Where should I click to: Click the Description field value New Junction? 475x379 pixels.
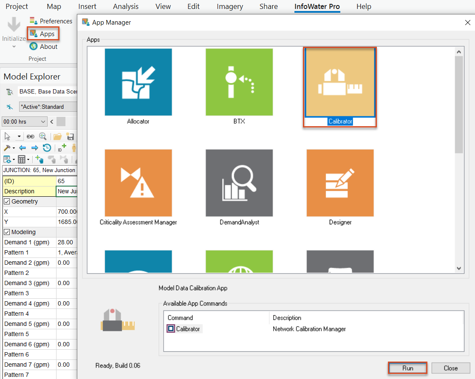[67, 191]
